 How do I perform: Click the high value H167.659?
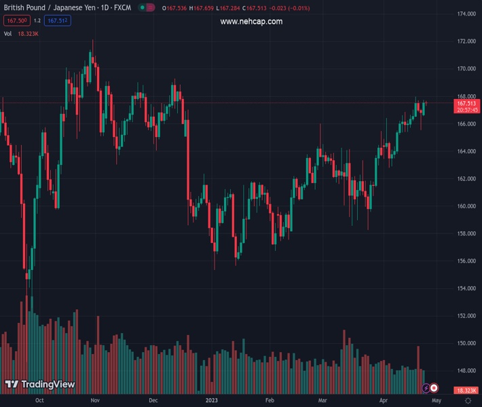click(x=202, y=8)
